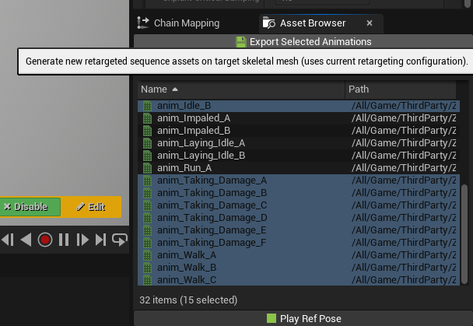The width and height of the screenshot is (473, 326).
Task: Select the anim_Taking_Damage_D row
Action: pyautogui.click(x=299, y=218)
